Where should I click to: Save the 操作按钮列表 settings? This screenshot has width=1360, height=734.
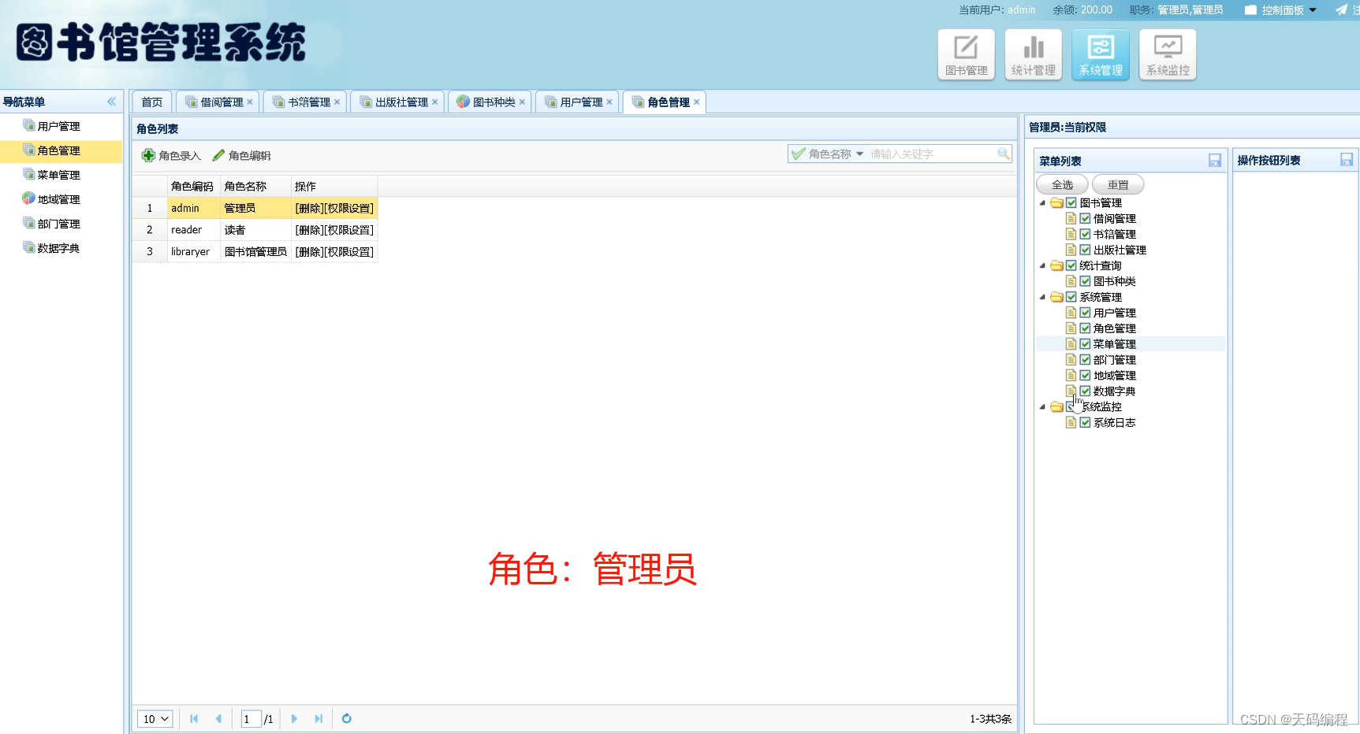[1347, 160]
